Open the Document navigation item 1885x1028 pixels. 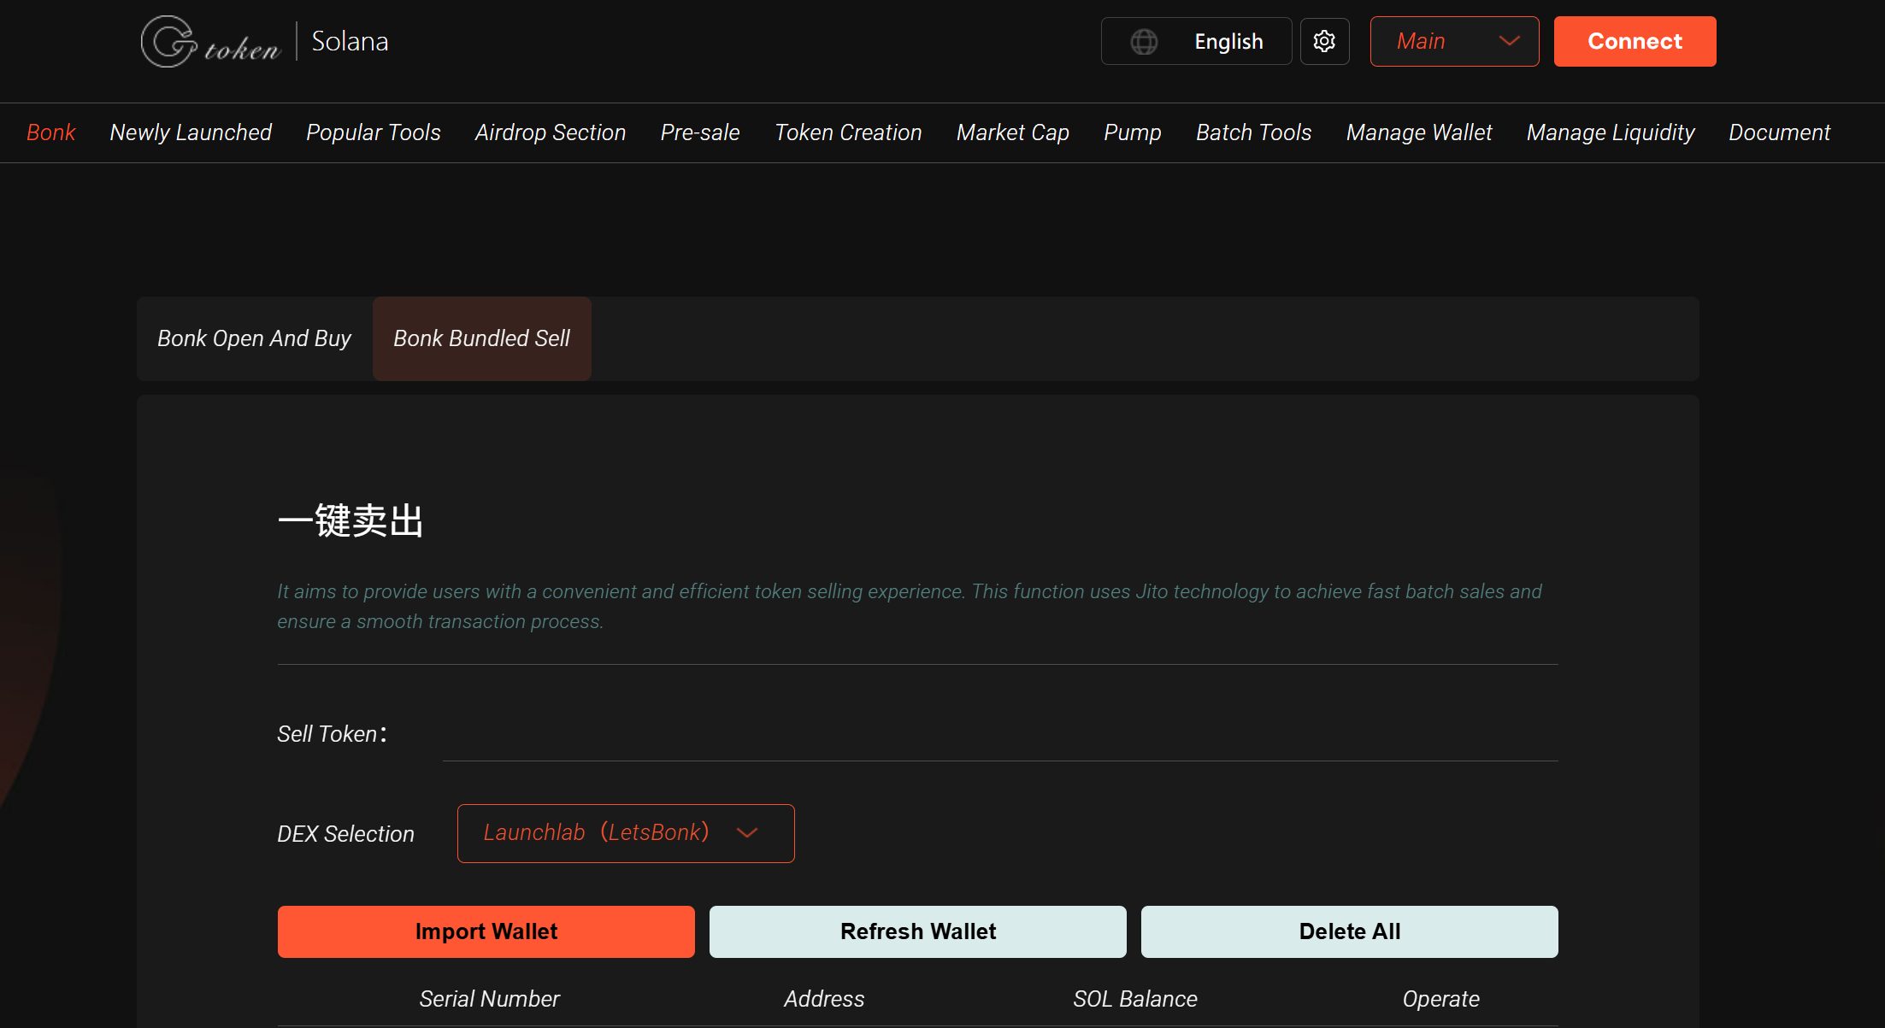tap(1779, 132)
